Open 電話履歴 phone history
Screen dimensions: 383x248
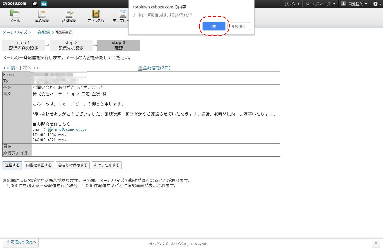coord(42,16)
